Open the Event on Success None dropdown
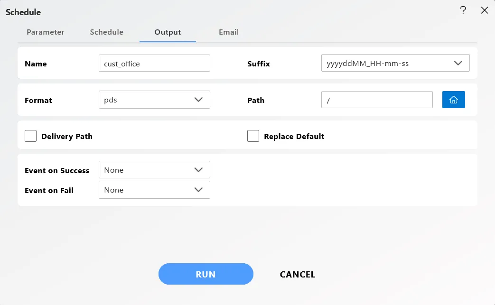 154,170
